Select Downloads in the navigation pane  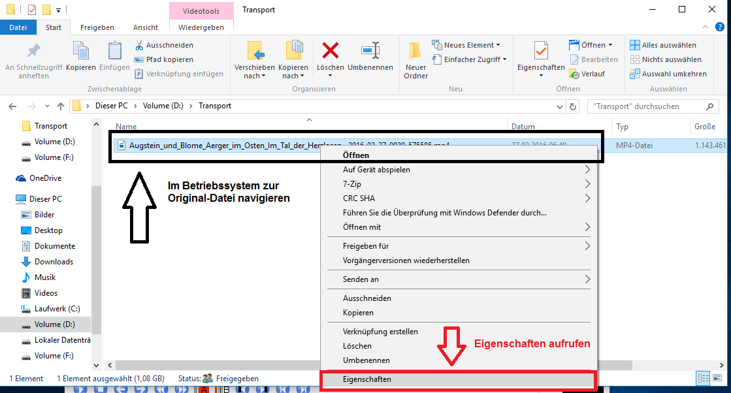tap(54, 262)
